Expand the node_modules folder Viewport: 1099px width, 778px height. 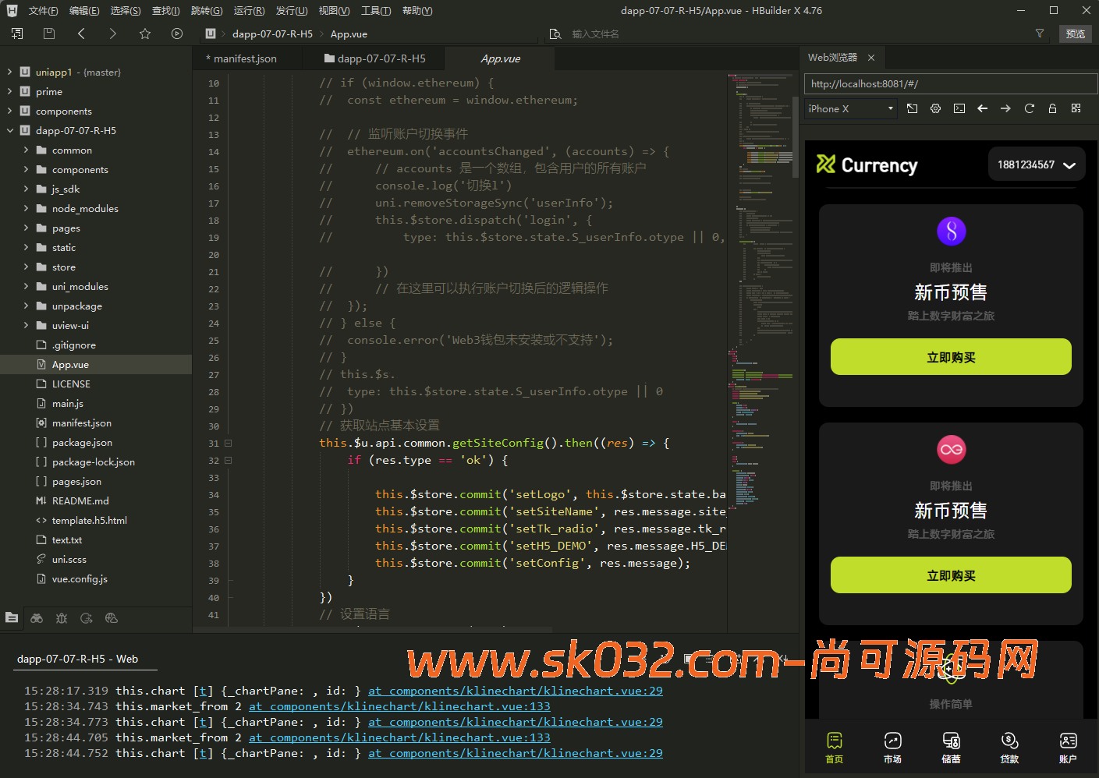pyautogui.click(x=26, y=208)
